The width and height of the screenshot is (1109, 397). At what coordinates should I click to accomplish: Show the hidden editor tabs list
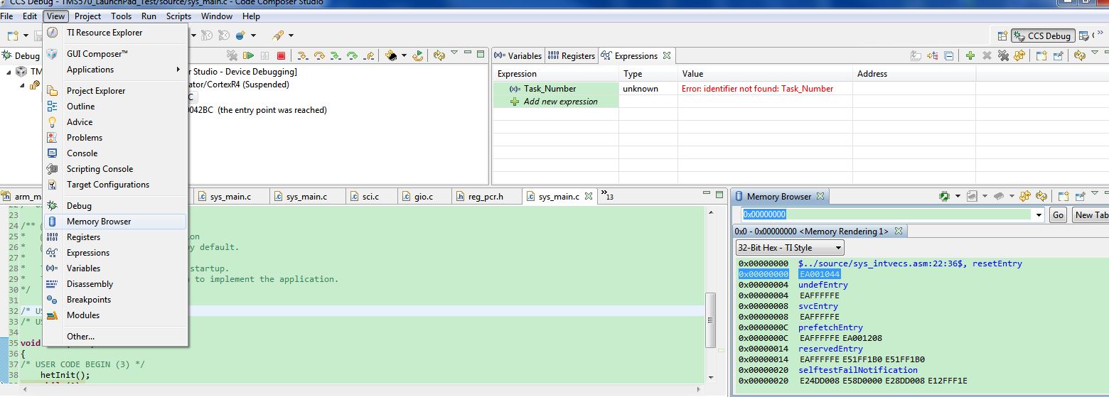pos(607,195)
